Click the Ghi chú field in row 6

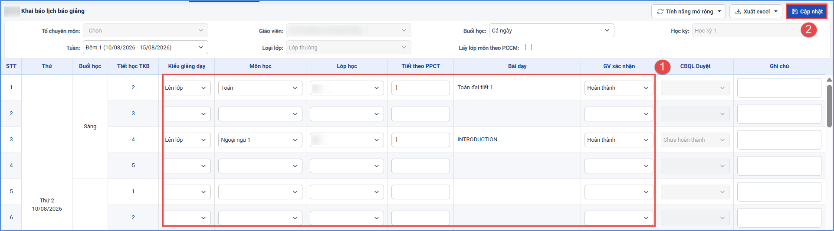coord(779,218)
